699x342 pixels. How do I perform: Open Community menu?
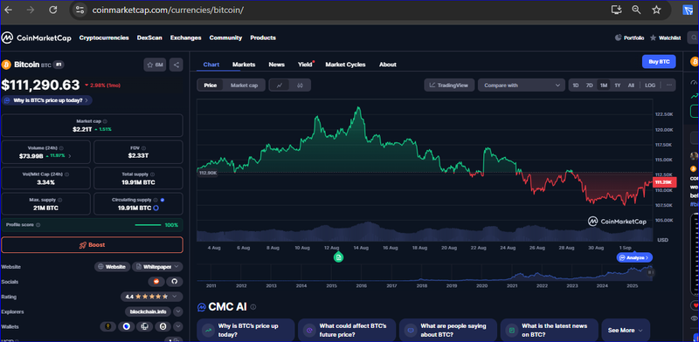(225, 38)
